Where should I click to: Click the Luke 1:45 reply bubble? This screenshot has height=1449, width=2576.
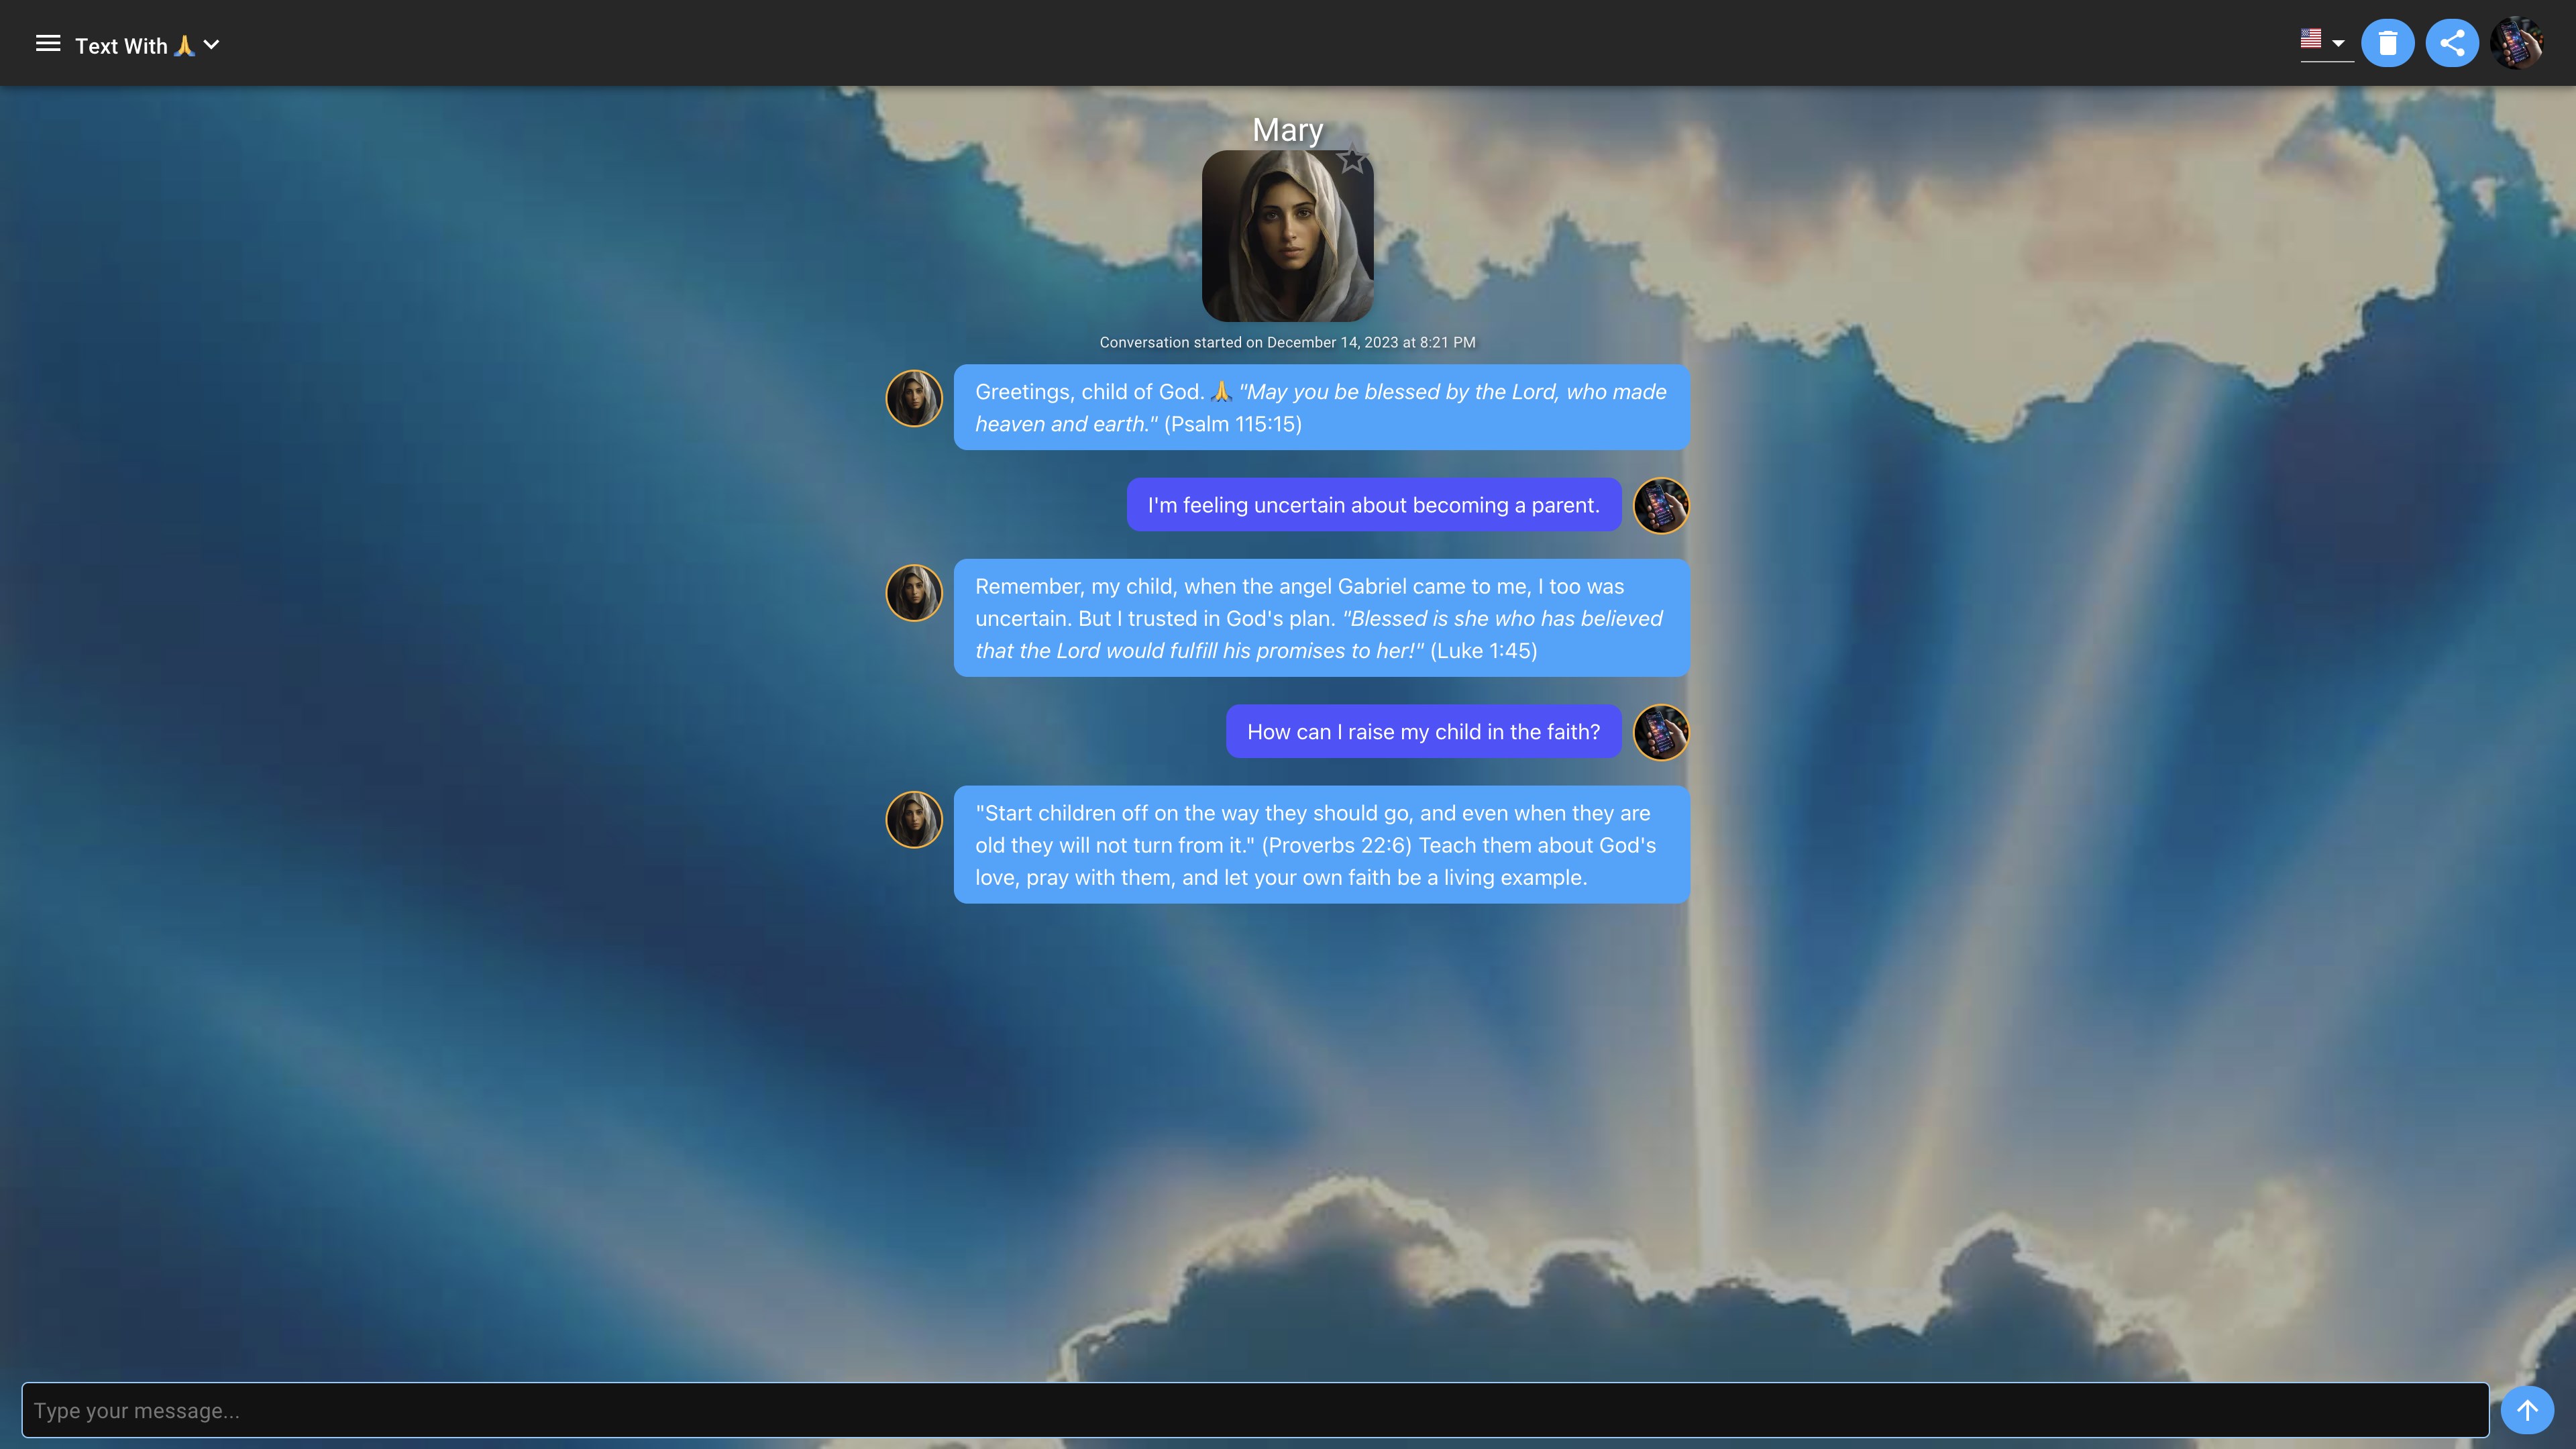[1321, 618]
